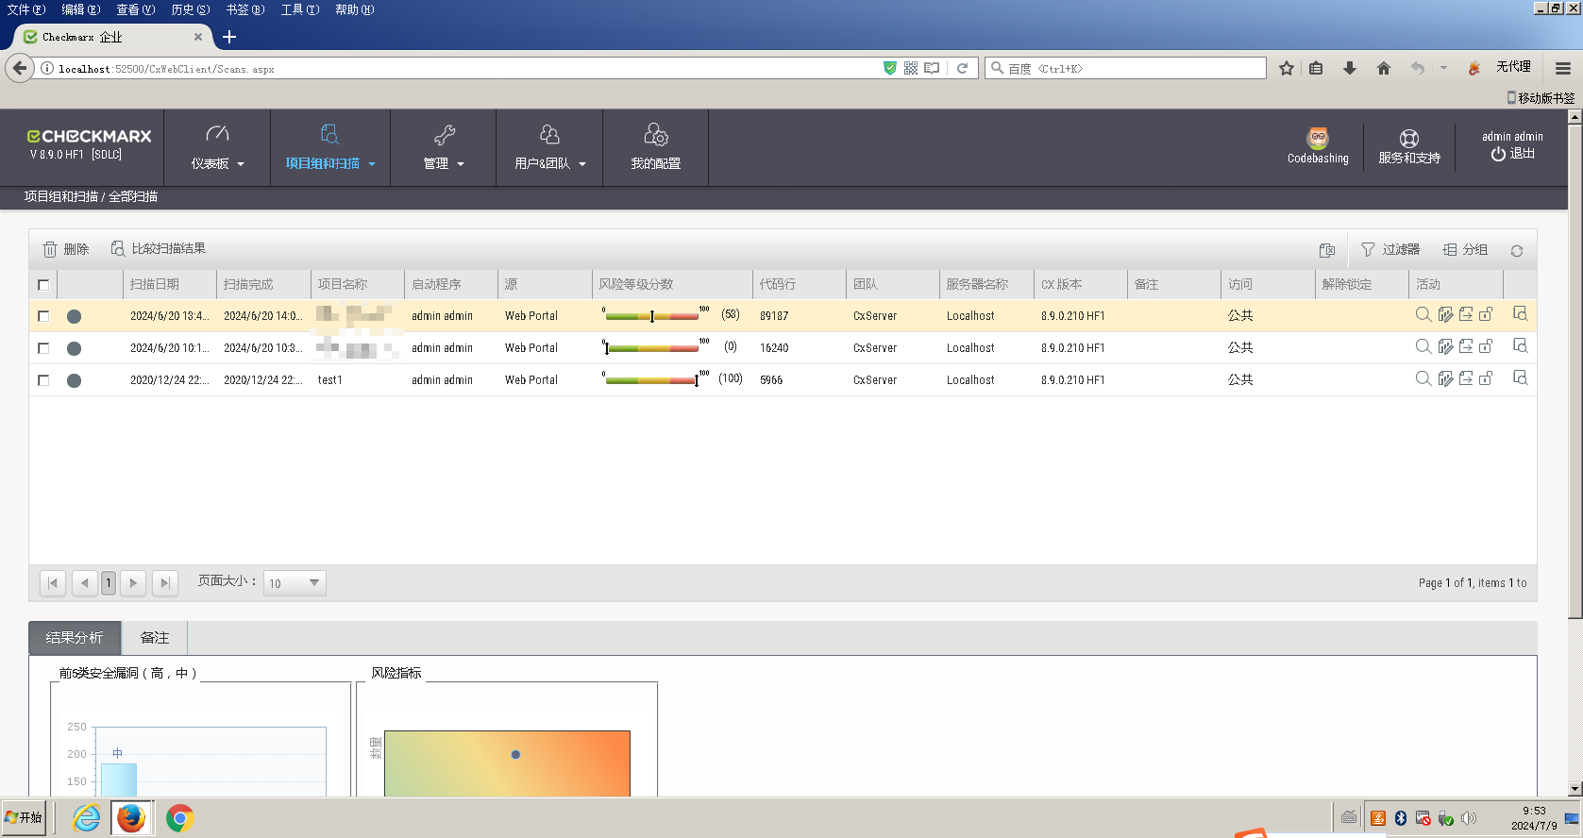This screenshot has width=1583, height=838.
Task: Click the URL address bar
Action: 463,68
